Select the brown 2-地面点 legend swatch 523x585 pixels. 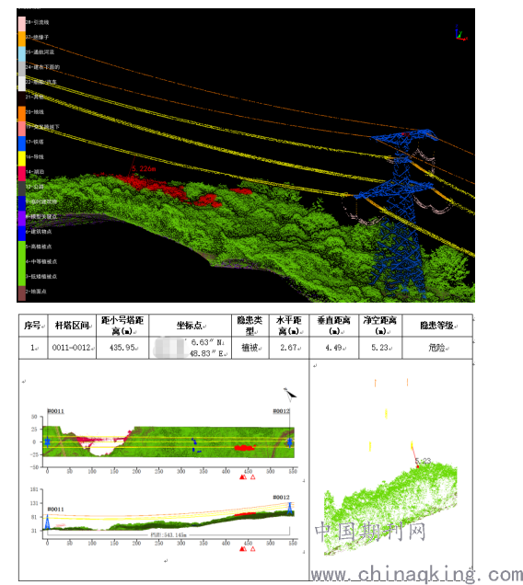[22, 293]
